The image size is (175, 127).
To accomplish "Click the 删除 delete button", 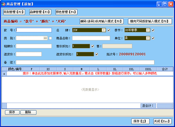I will pyautogui.click(x=28, y=112).
